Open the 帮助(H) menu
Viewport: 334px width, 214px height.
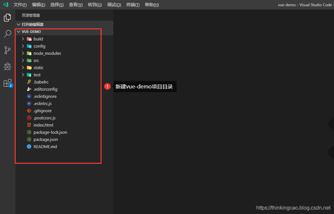click(x=152, y=5)
